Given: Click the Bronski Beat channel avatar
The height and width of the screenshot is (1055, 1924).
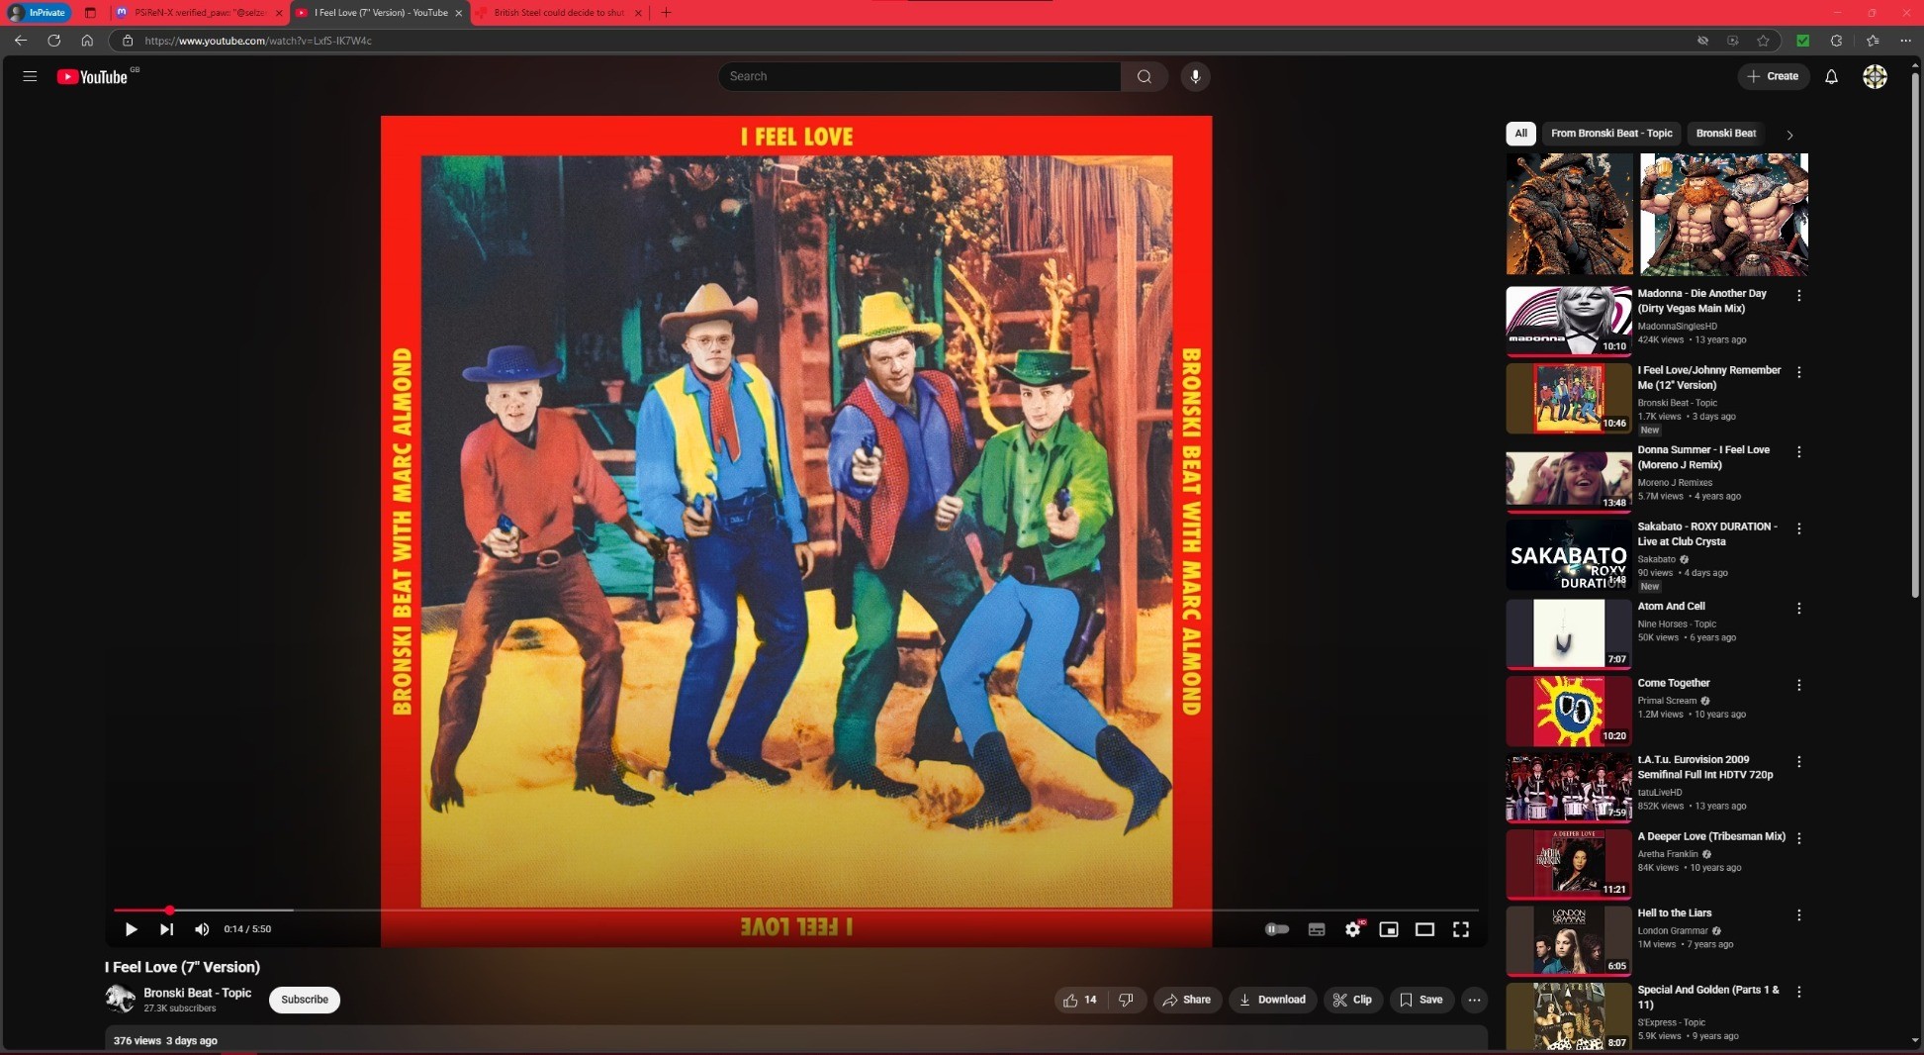Looking at the screenshot, I should pyautogui.click(x=121, y=999).
